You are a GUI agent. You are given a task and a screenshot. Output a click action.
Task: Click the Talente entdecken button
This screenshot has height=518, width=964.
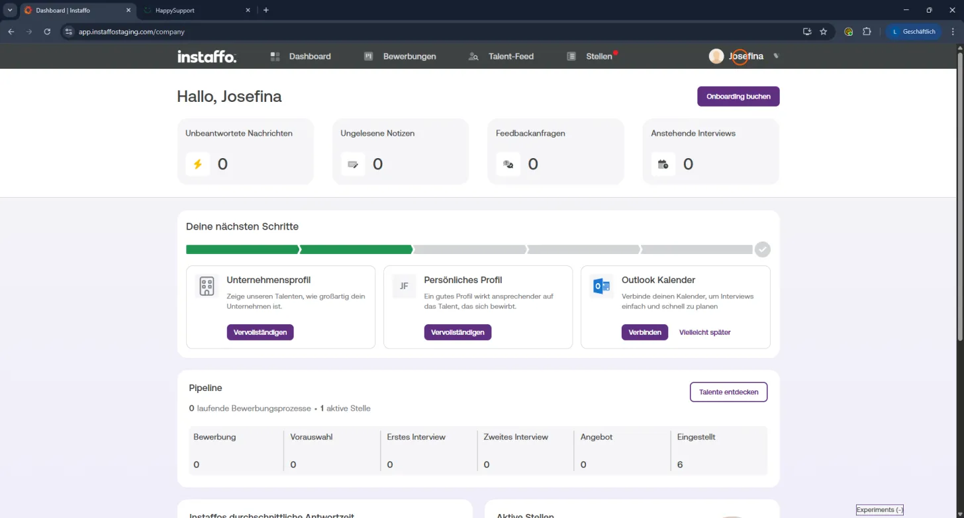click(728, 392)
